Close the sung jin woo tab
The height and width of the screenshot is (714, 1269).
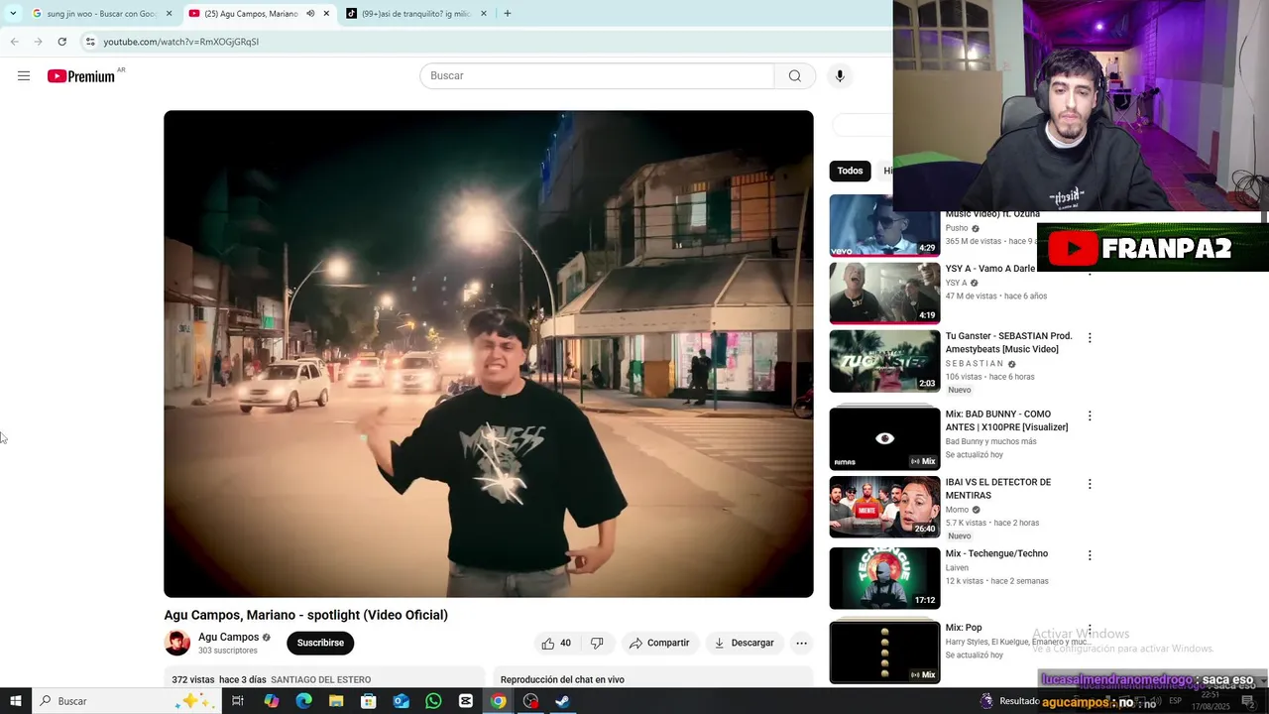coord(169,14)
